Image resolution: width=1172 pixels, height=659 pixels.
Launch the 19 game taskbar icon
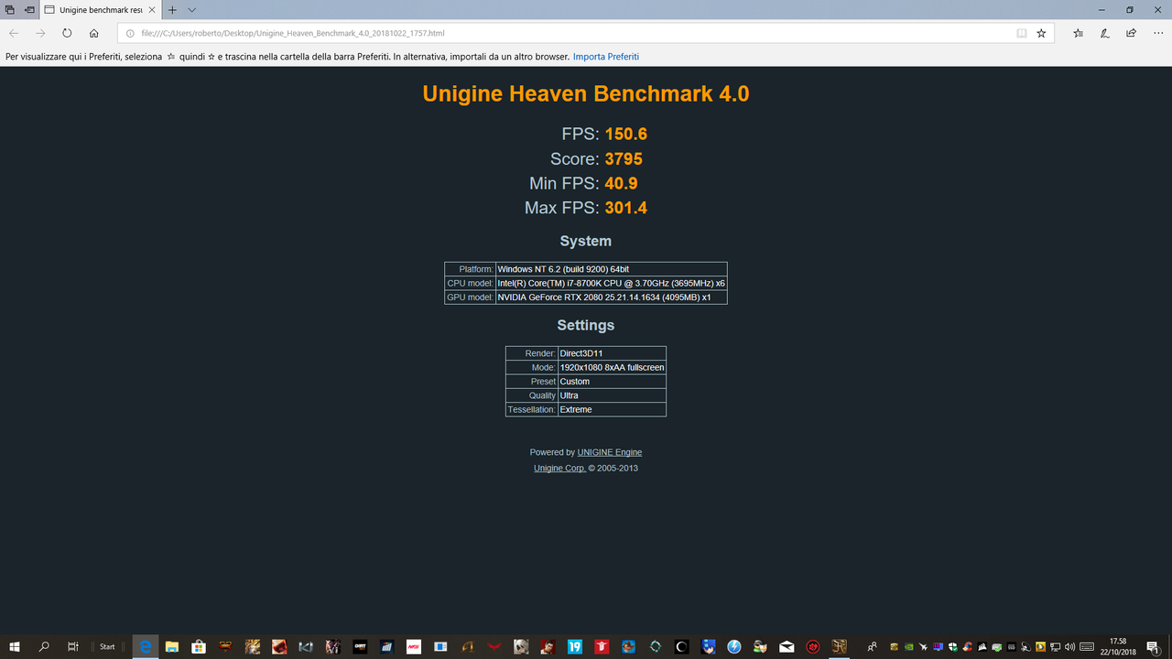[574, 646]
